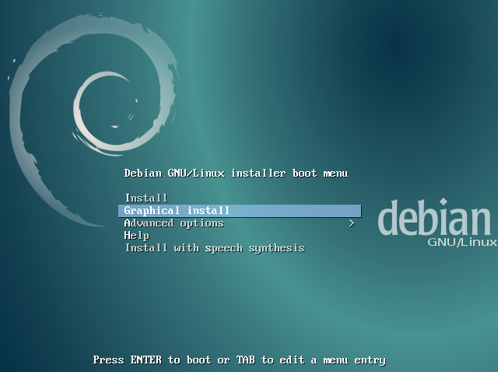This screenshot has width=498, height=372.
Task: Expand the Advanced options arrow chevron
Action: click(352, 223)
